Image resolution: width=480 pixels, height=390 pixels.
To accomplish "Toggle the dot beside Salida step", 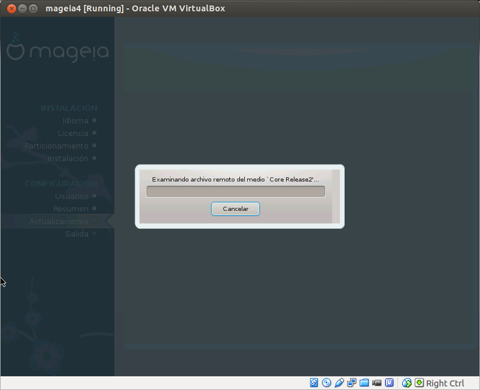I will tap(95, 234).
